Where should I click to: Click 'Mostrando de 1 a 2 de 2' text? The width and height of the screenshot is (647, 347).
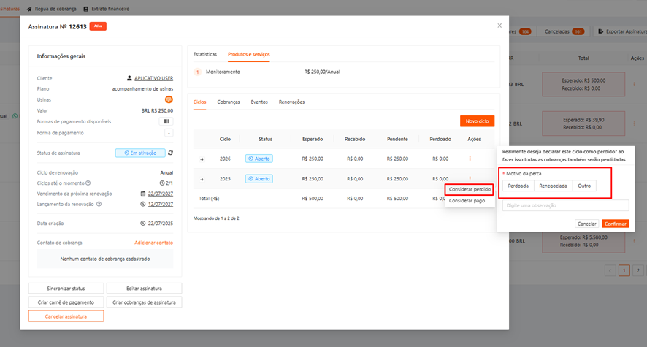pyautogui.click(x=216, y=218)
